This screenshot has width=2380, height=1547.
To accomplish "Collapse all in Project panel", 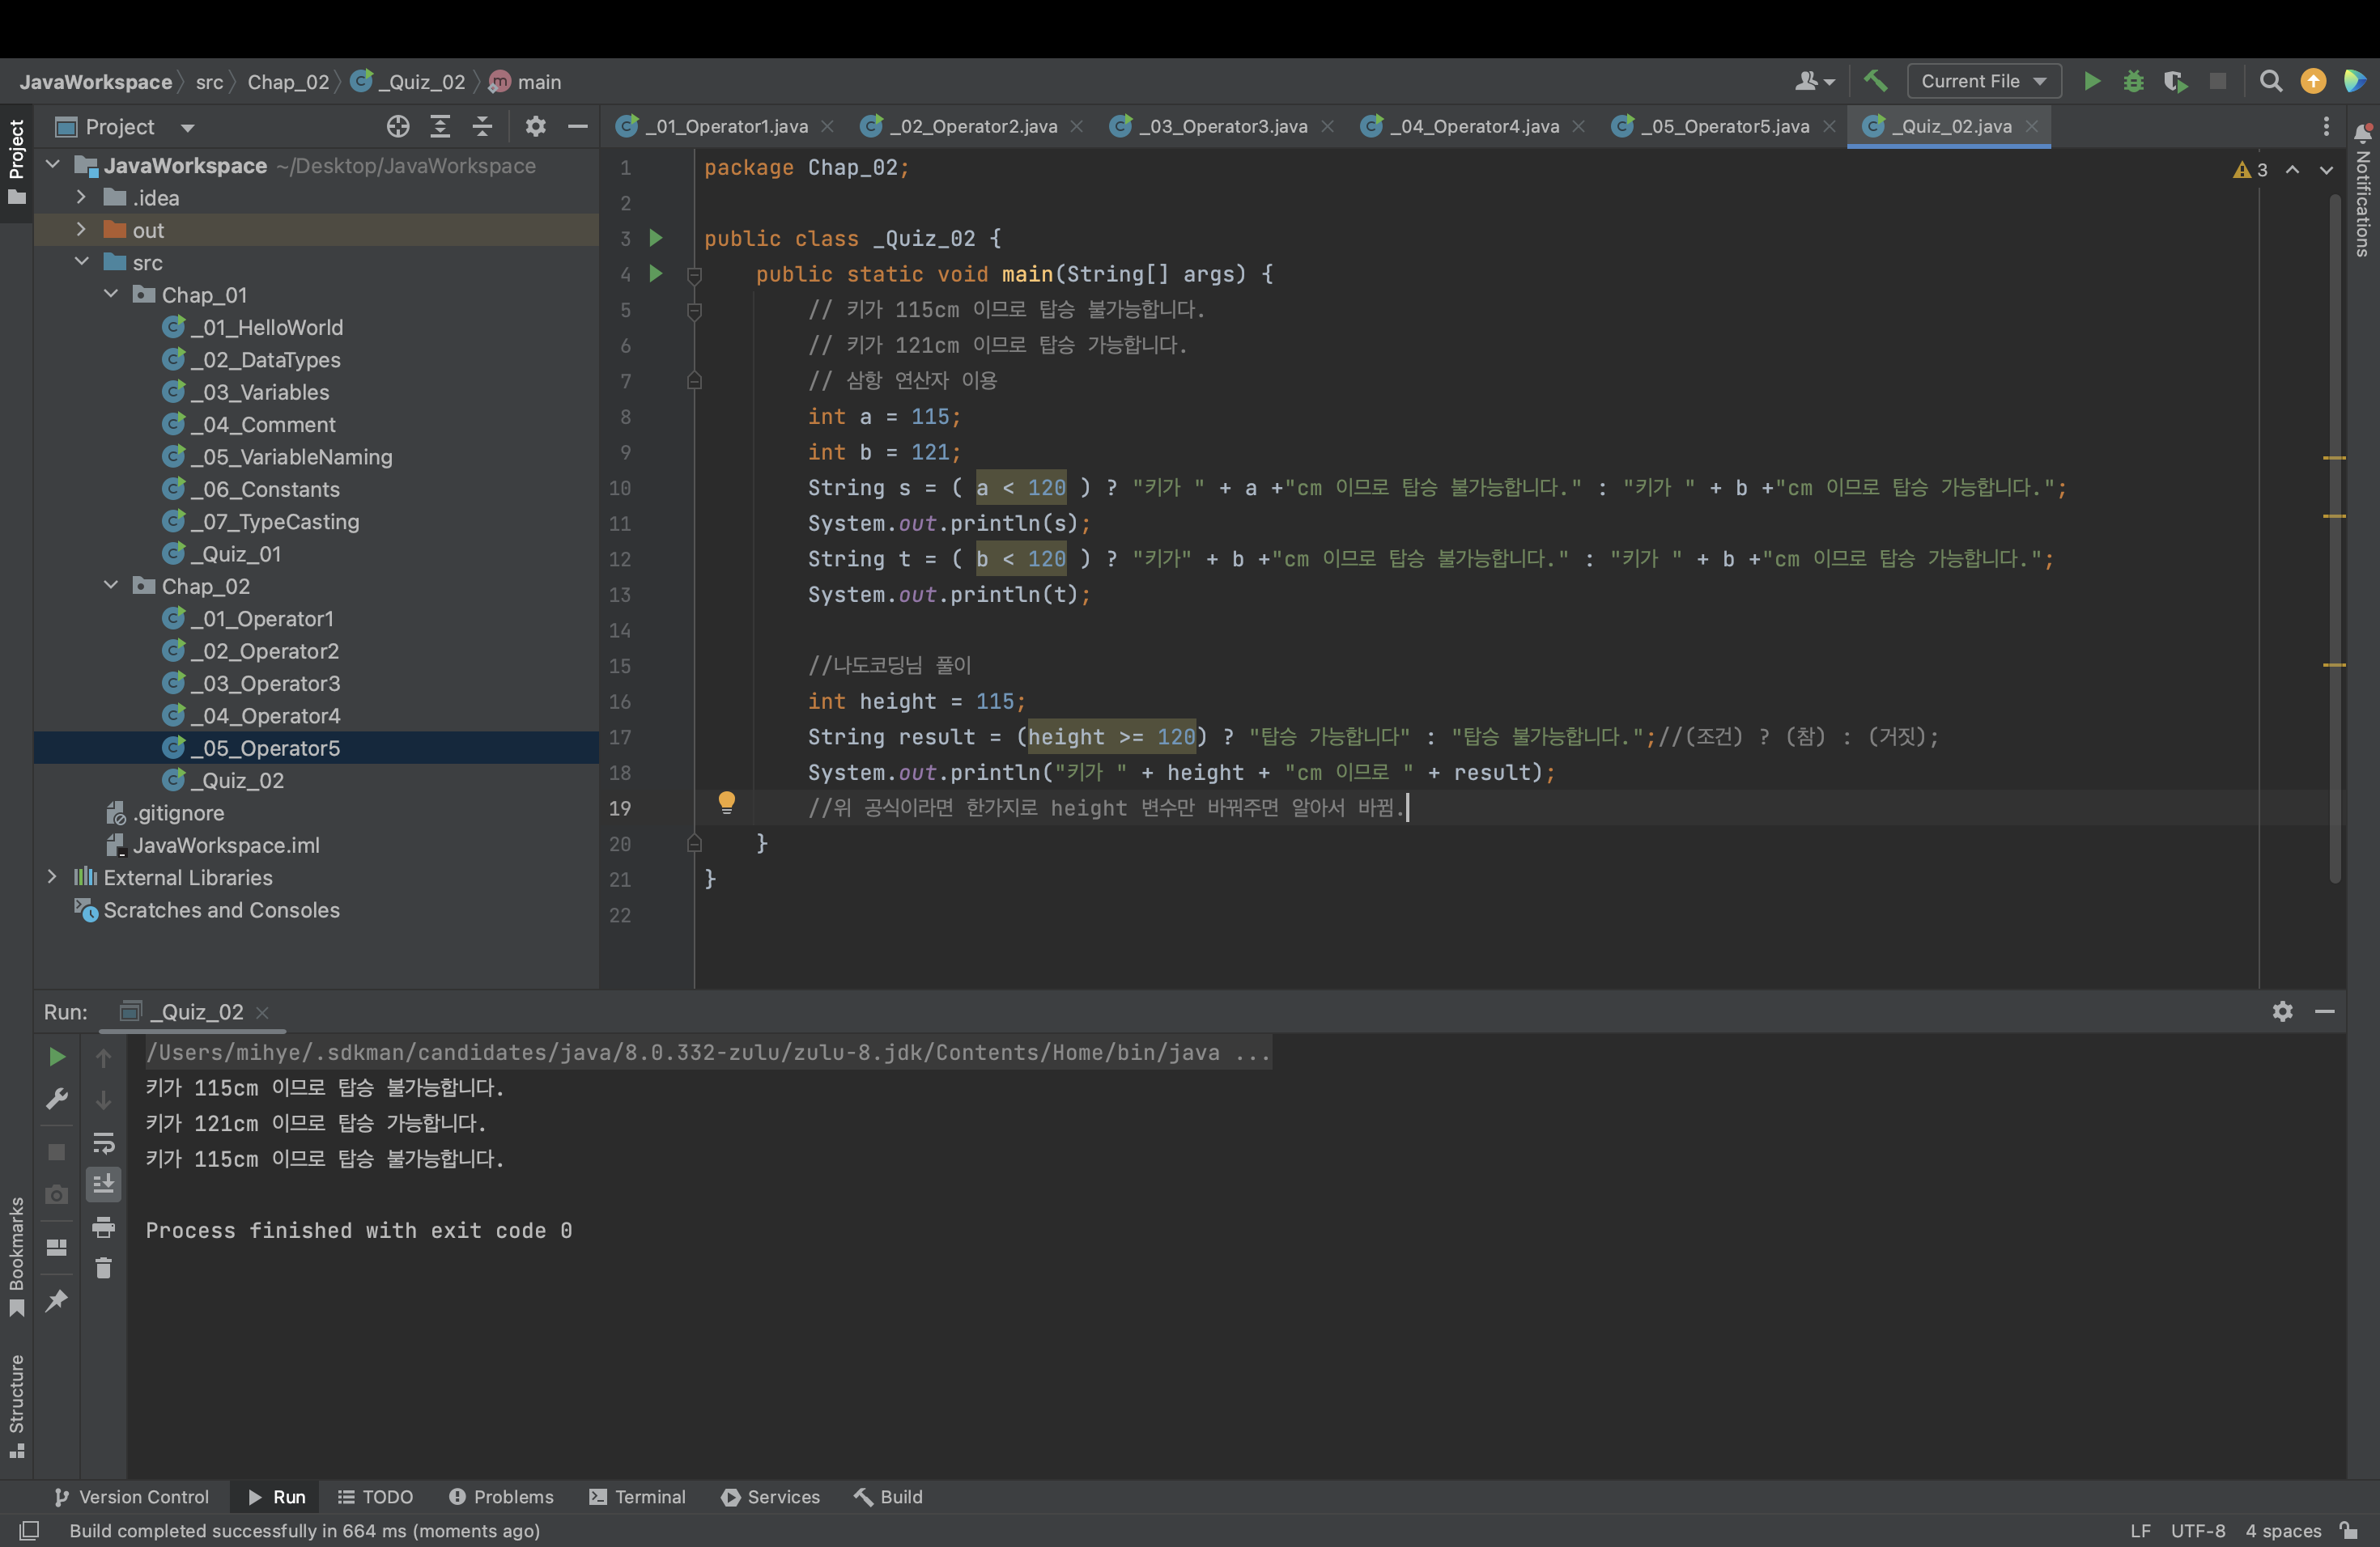I will tap(482, 127).
